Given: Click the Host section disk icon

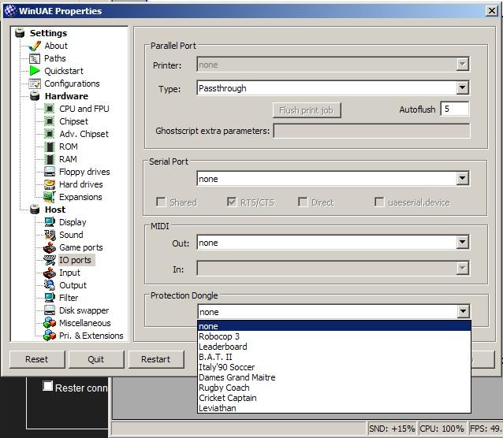Looking at the screenshot, I should (x=35, y=210).
